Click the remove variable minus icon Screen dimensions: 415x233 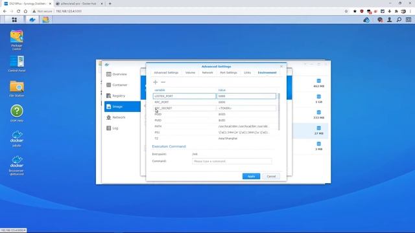click(x=163, y=82)
